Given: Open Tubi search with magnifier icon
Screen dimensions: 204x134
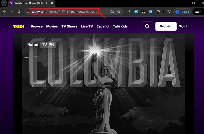Looking at the screenshot, I should 147,26.
